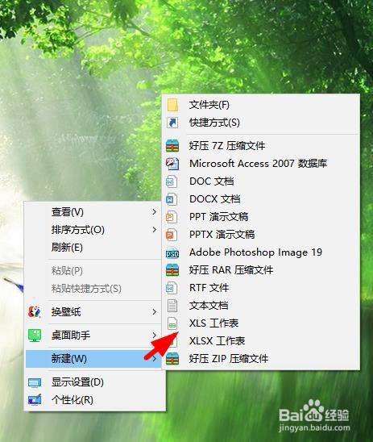The image size is (373, 442).
Task: Create a new RTF 文件
Action: (x=261, y=288)
